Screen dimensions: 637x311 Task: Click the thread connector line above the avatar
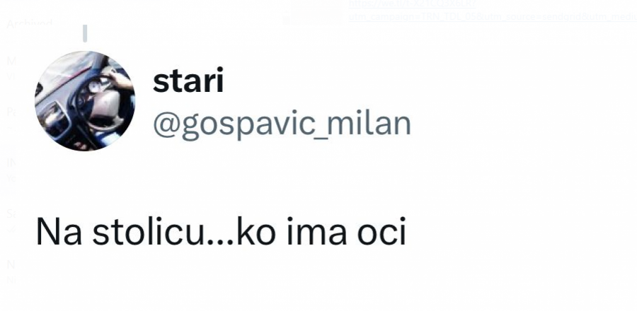[85, 34]
